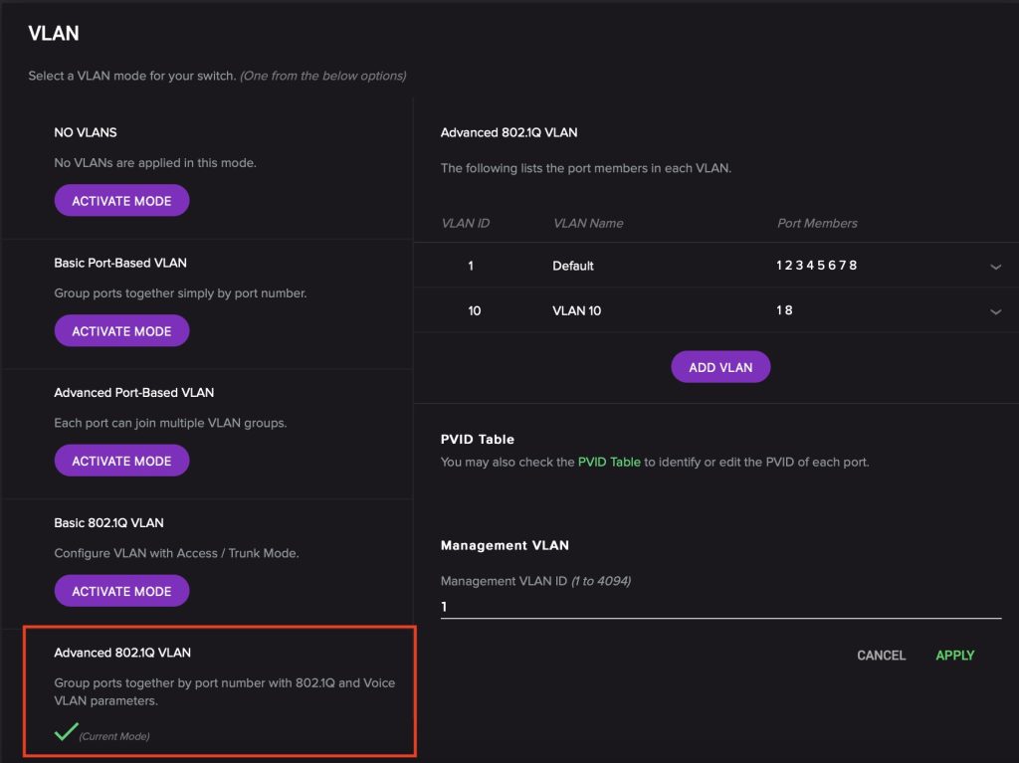
Task: Click port members list of VLAN 10
Action: (x=785, y=310)
